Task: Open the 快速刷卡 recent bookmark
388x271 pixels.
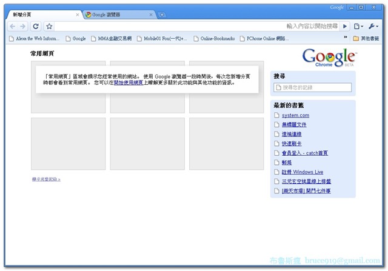Action: coord(292,144)
